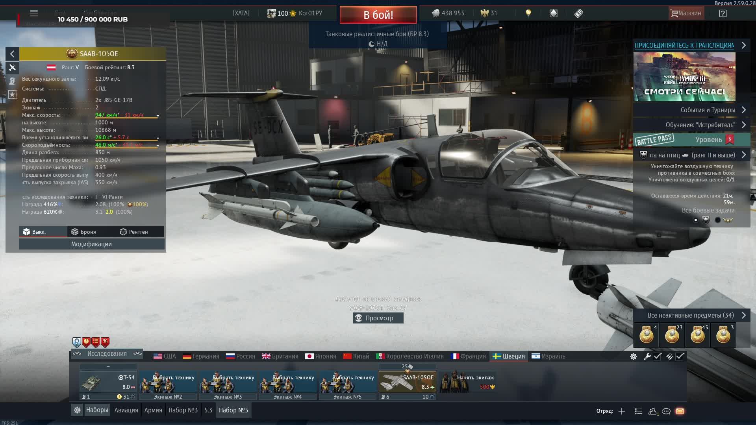Click the crossed tools icon beside vehicle card
The height and width of the screenshot is (425, 756).
(12, 68)
